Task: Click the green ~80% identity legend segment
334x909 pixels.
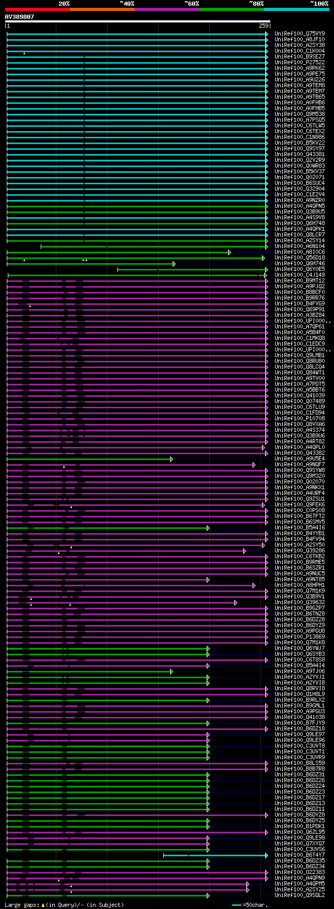Action: pyautogui.click(x=232, y=9)
